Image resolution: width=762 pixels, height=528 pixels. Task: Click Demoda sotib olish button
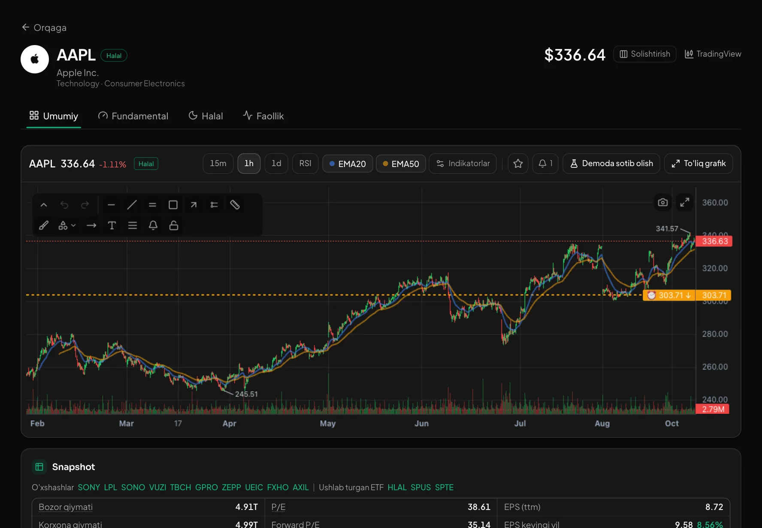click(611, 164)
